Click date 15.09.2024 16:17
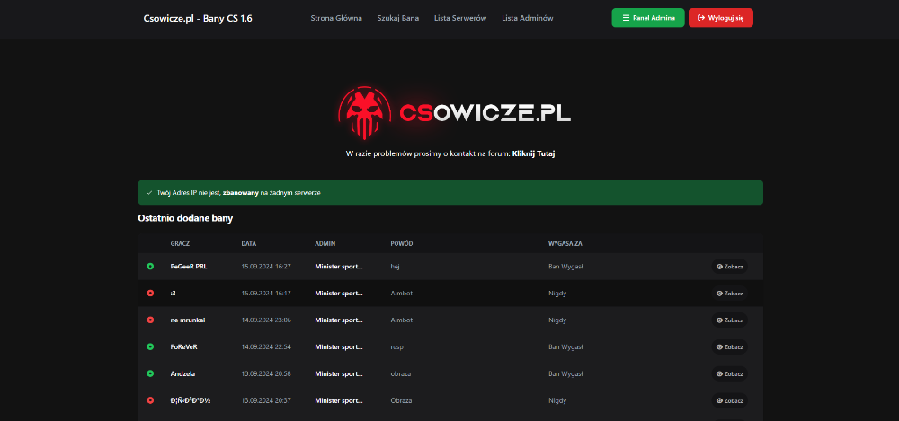This screenshot has width=899, height=421. [266, 294]
